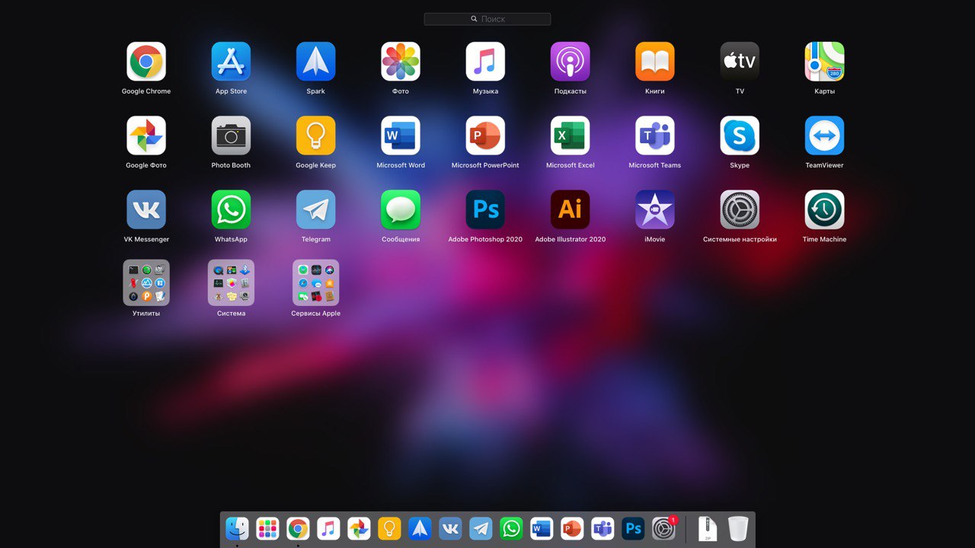Open PowerPoint from the Dock
This screenshot has height=548, width=975.
coord(572,528)
